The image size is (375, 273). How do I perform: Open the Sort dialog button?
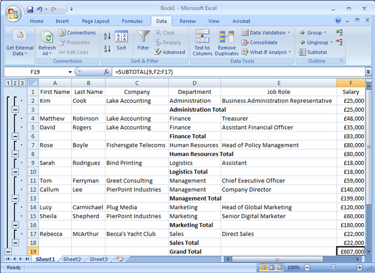[121, 40]
